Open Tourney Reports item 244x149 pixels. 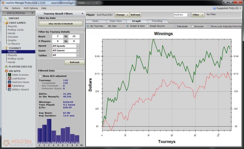click(x=12, y=55)
